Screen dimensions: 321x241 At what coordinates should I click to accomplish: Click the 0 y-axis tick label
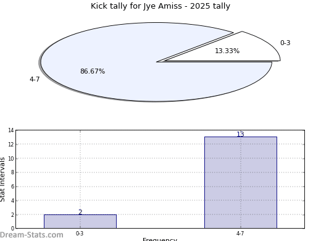coord(12,228)
